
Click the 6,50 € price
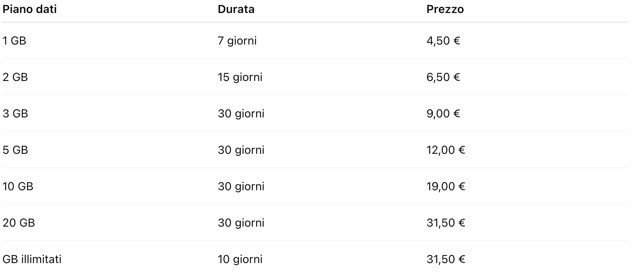coord(443,77)
